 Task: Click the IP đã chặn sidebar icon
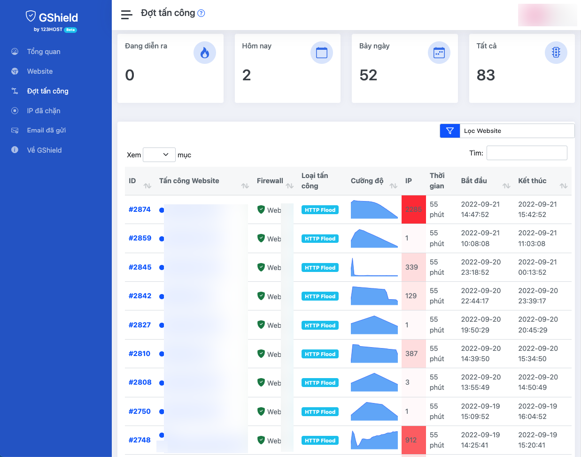[15, 110]
